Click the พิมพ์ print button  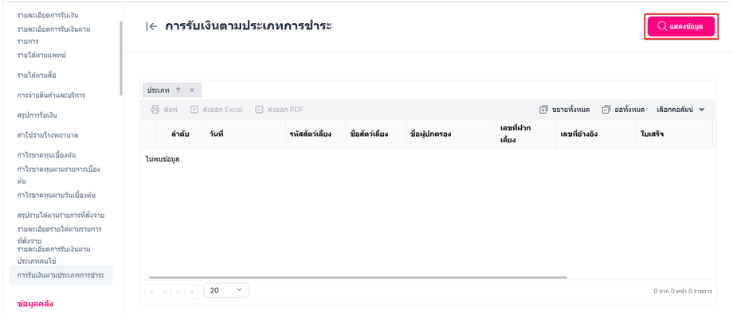pyautogui.click(x=164, y=110)
